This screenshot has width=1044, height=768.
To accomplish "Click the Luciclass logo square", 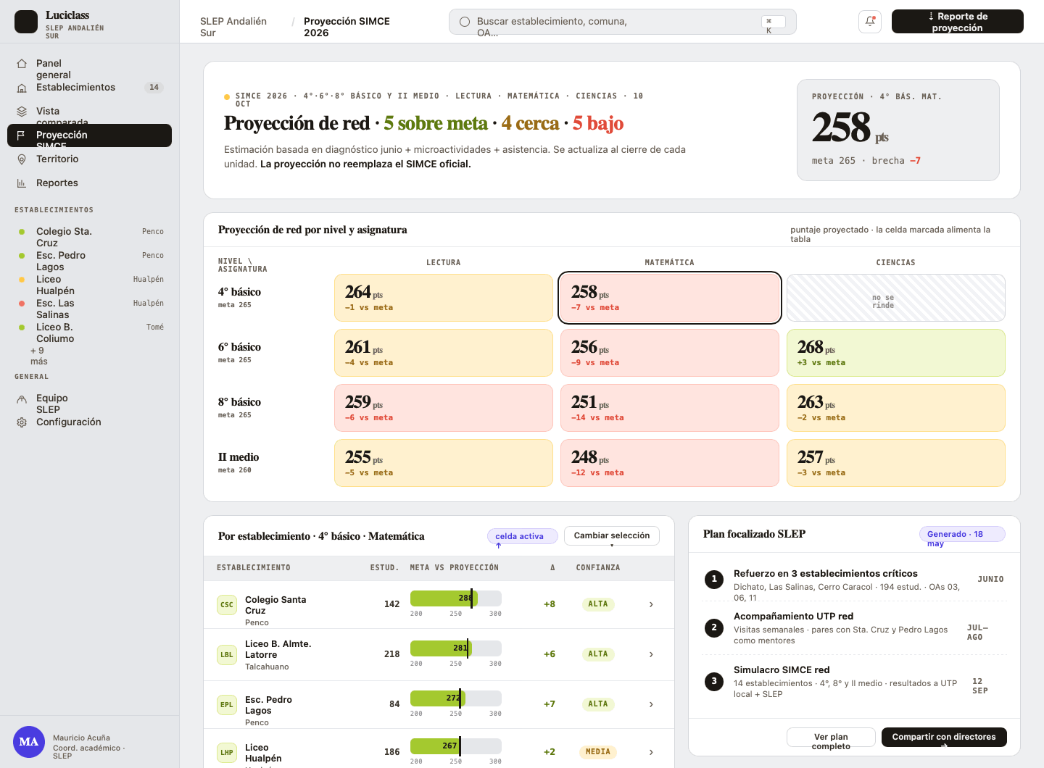I will 26,22.
